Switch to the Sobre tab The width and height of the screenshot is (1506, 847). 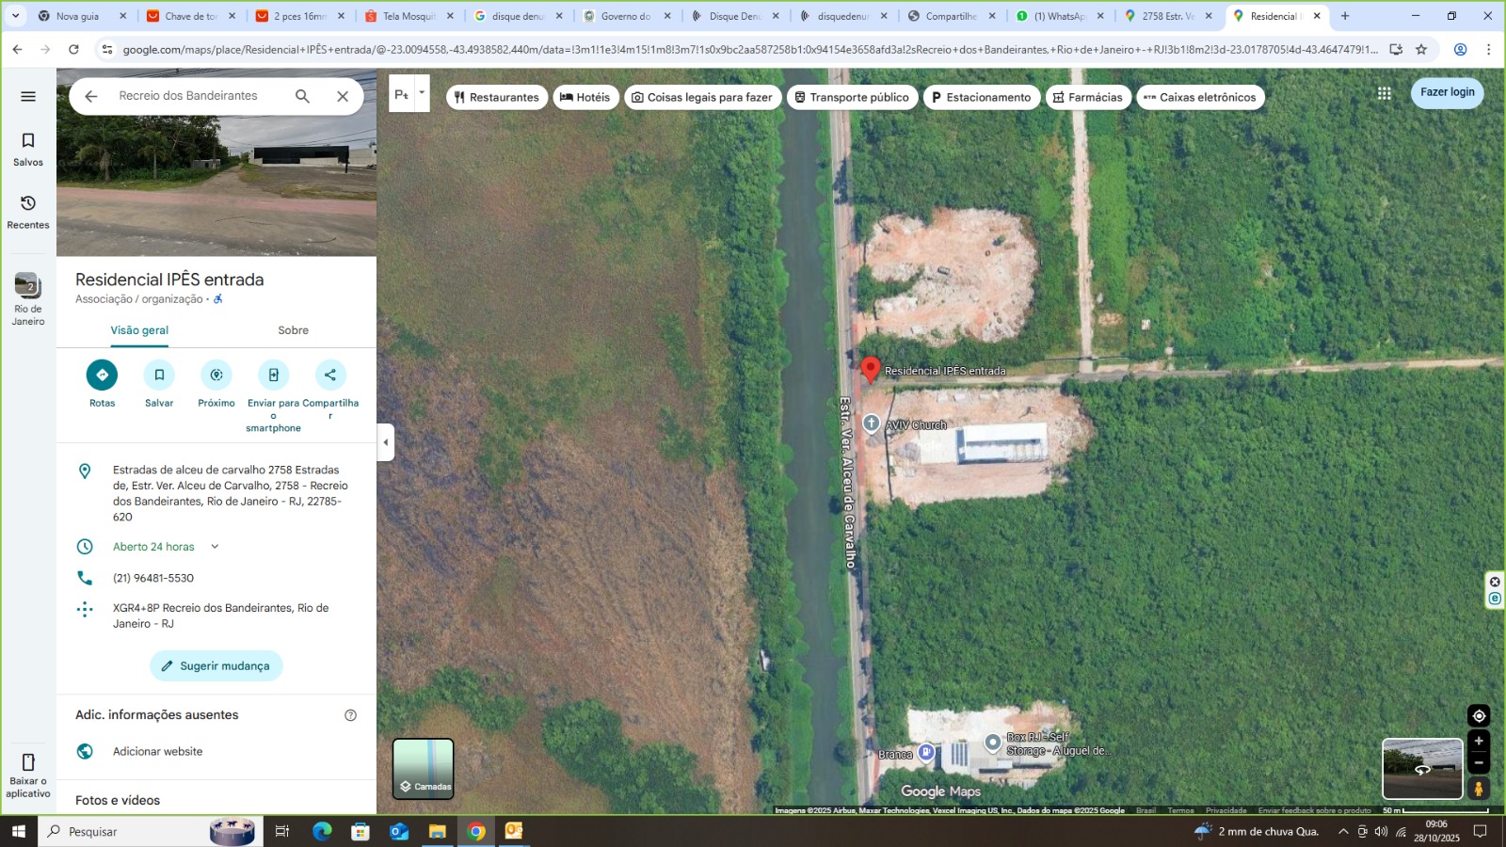(x=293, y=330)
